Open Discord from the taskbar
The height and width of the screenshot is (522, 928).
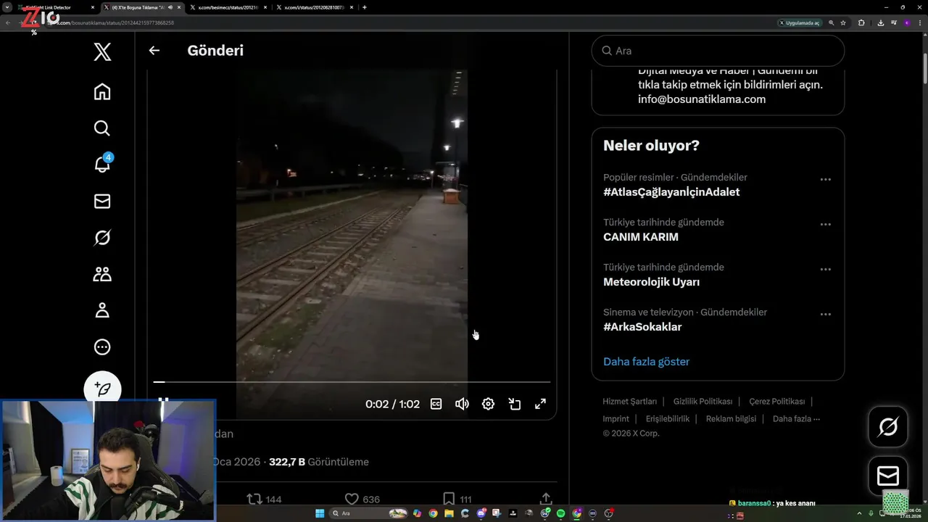pos(481,513)
